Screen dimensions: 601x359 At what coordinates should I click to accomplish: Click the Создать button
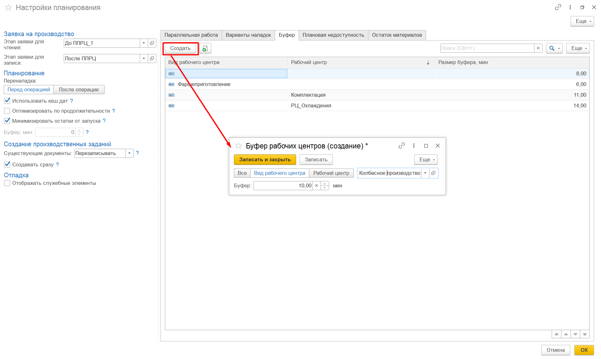(180, 48)
